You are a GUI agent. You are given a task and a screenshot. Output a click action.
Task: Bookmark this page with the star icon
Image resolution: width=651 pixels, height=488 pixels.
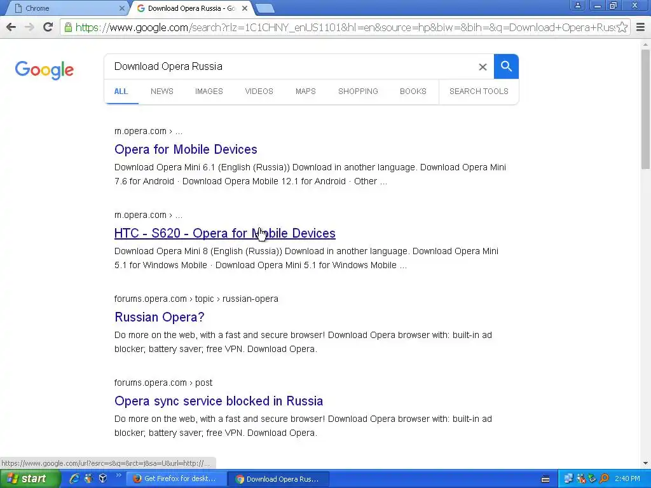(x=622, y=27)
